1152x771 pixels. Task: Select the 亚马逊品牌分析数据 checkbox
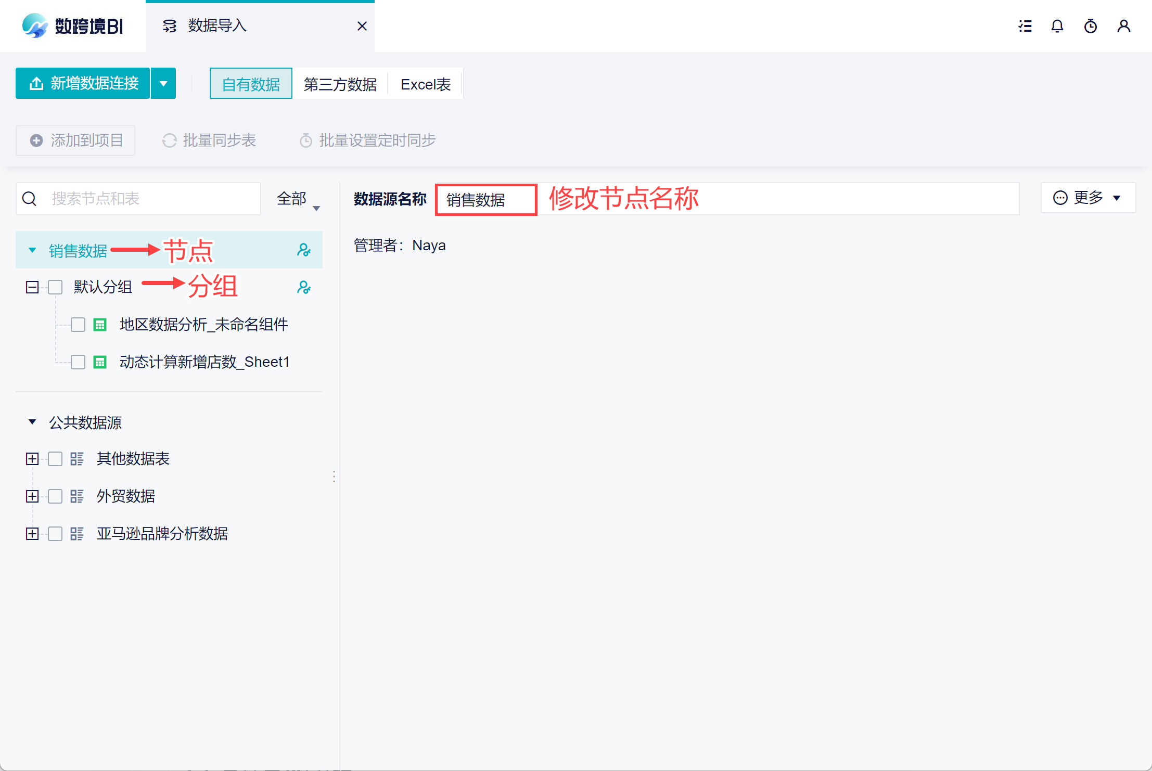(x=55, y=534)
